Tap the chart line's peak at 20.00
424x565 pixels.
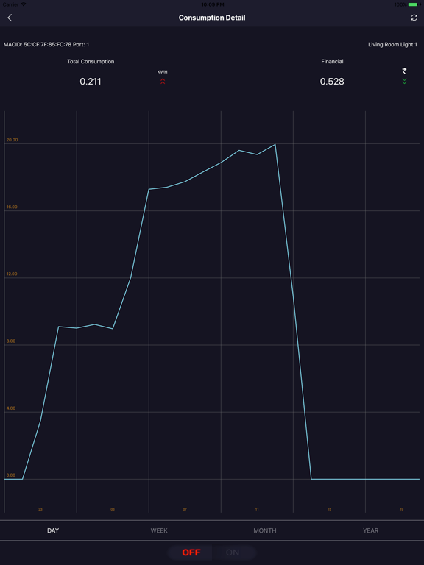pos(275,144)
